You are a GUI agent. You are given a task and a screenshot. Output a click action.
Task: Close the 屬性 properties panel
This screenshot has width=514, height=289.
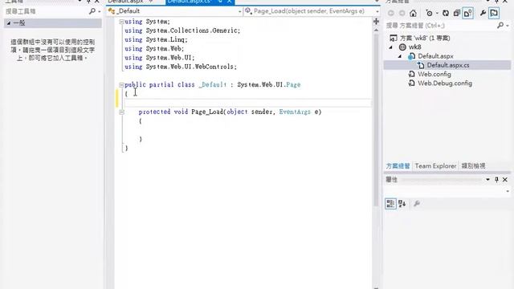coord(505,180)
